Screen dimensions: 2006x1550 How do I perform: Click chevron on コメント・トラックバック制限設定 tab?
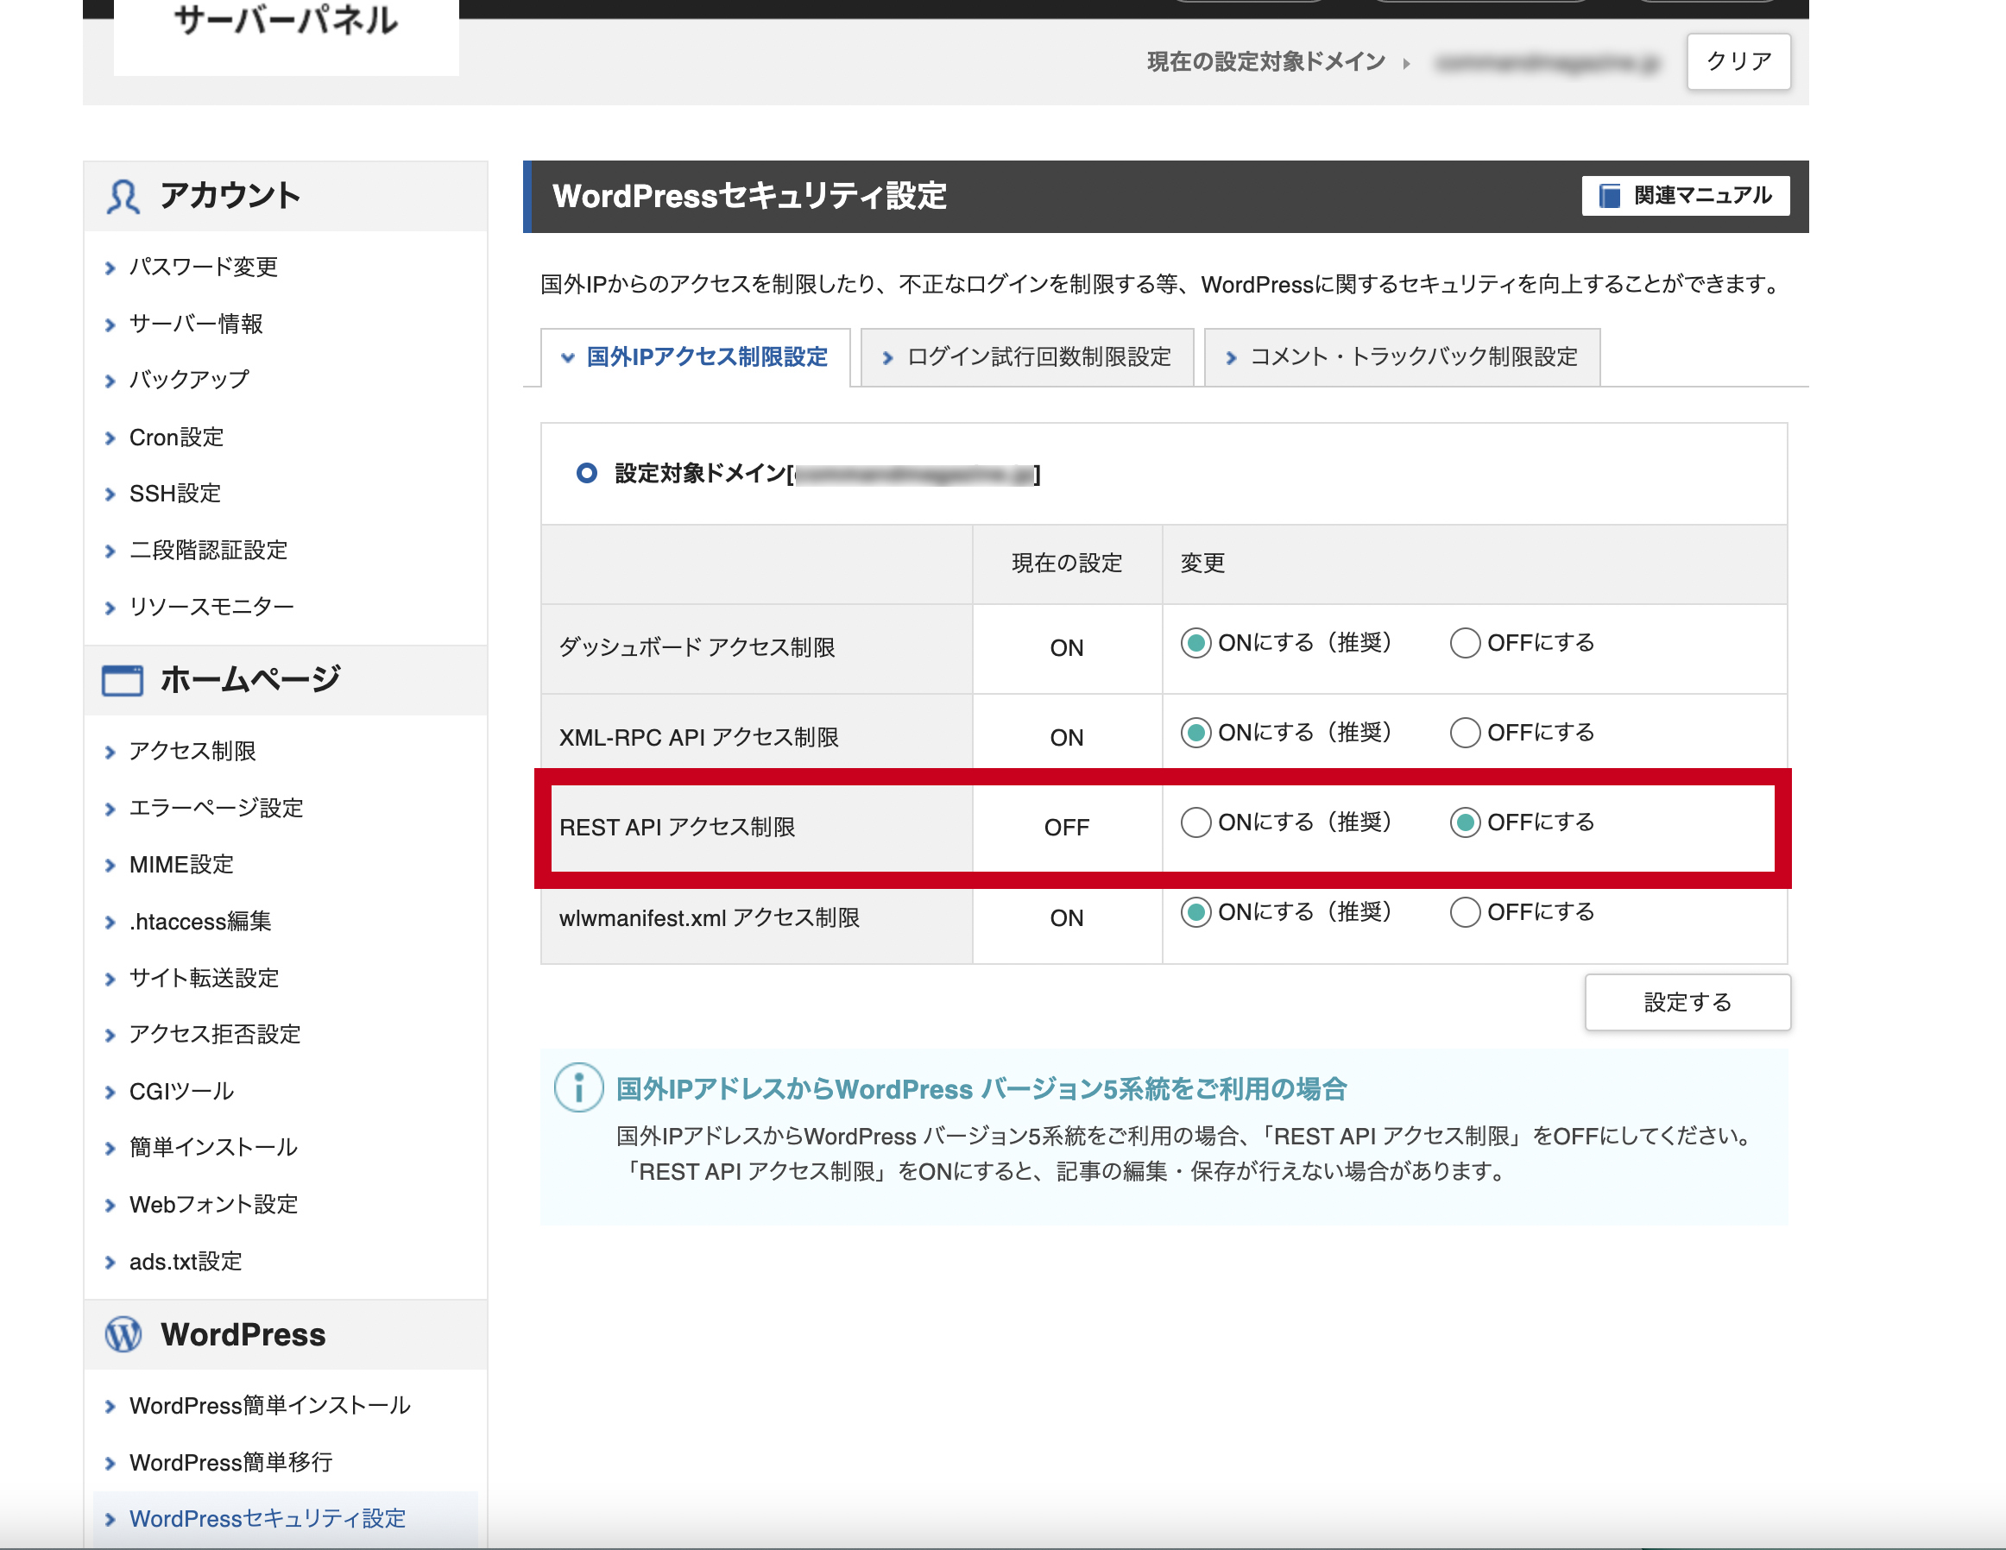(1231, 357)
